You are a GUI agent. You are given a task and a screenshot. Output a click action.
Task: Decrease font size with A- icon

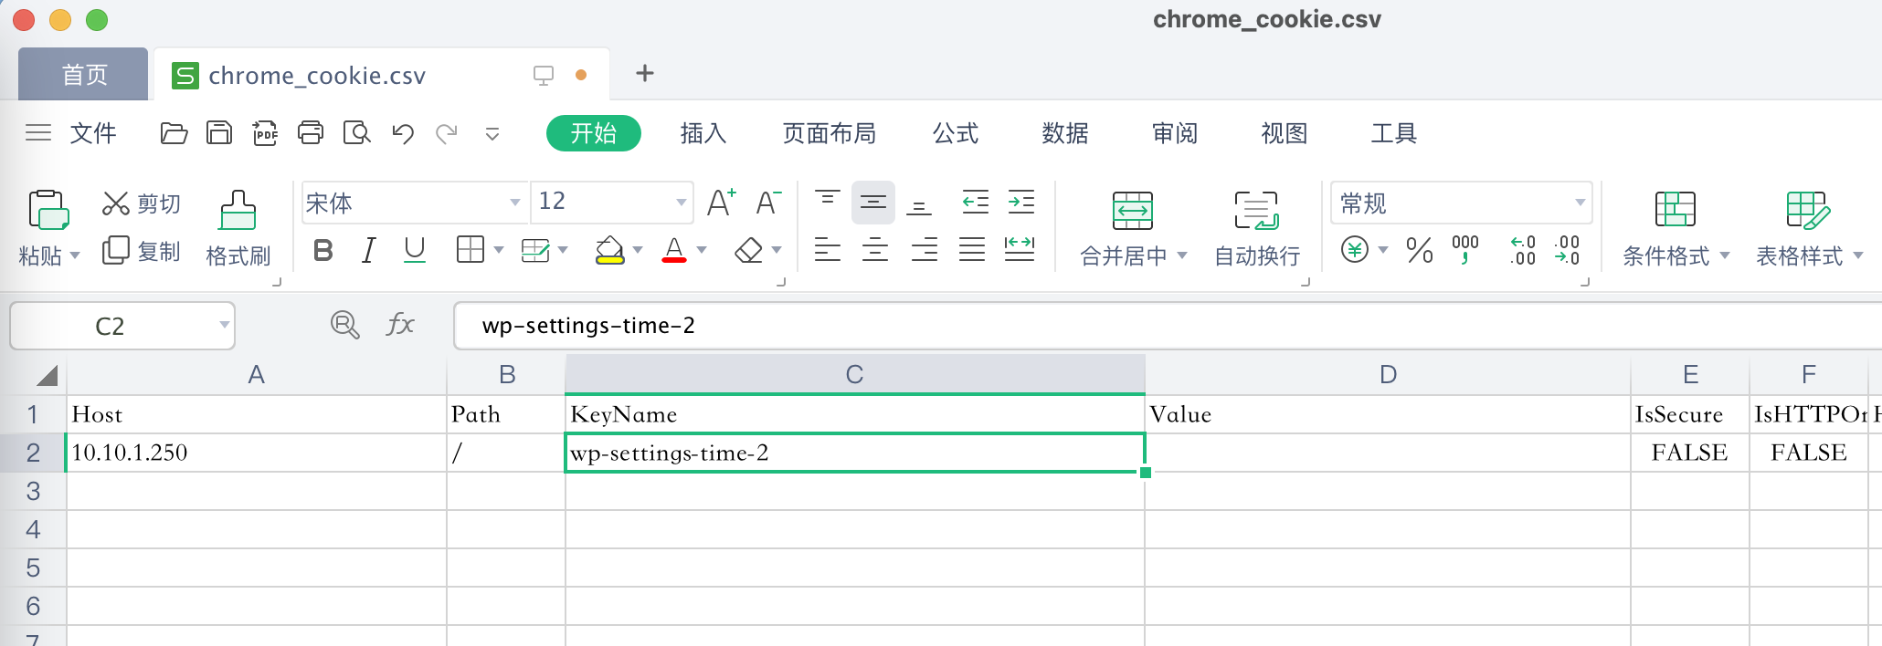click(768, 203)
